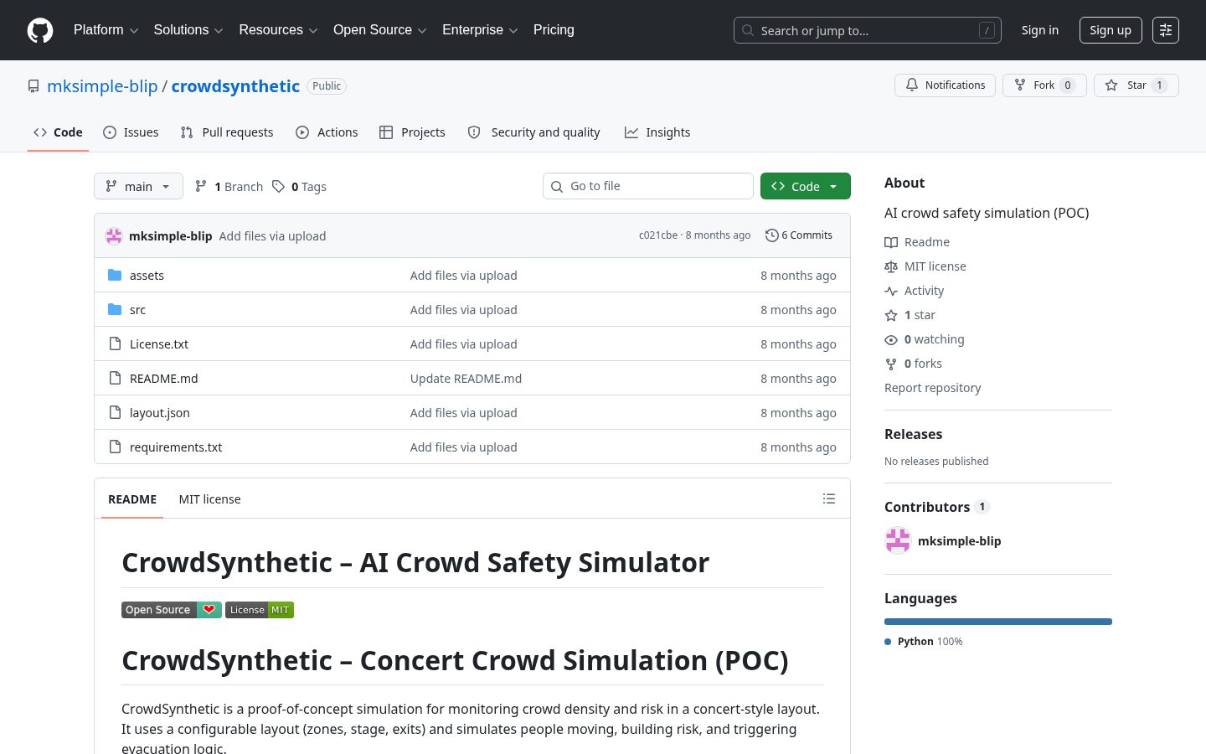Star the crowdsynthetic repository
The height and width of the screenshot is (754, 1206).
pos(1136,85)
